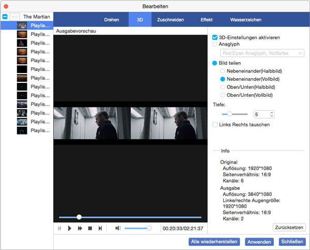
Task: Select the tenth Playlist thumbnail
Action: pyautogui.click(x=22, y=104)
